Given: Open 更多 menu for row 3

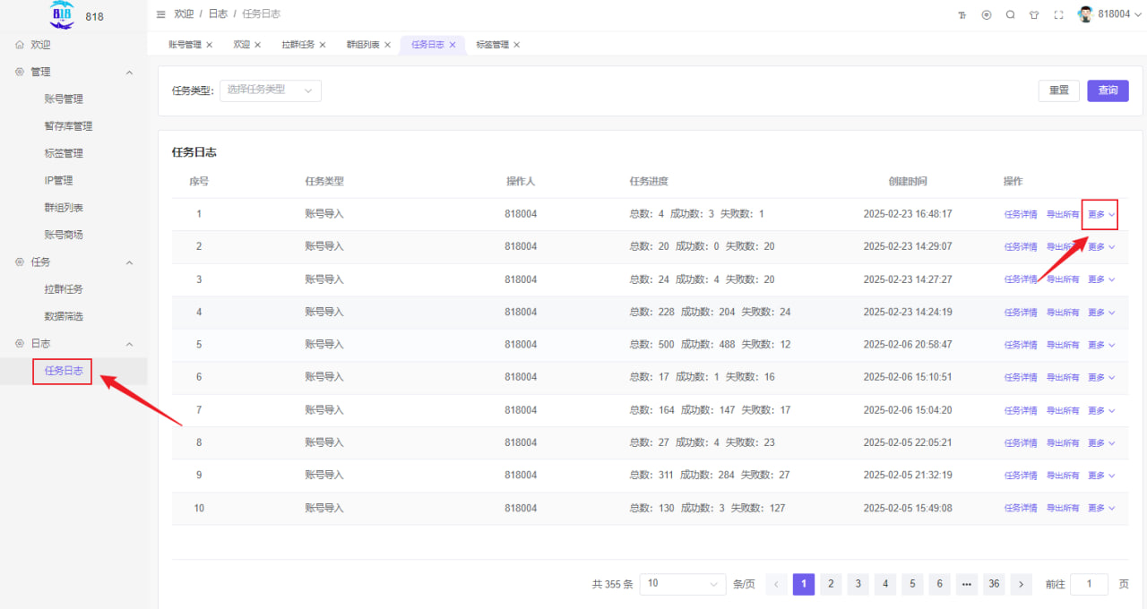Looking at the screenshot, I should point(1101,279).
